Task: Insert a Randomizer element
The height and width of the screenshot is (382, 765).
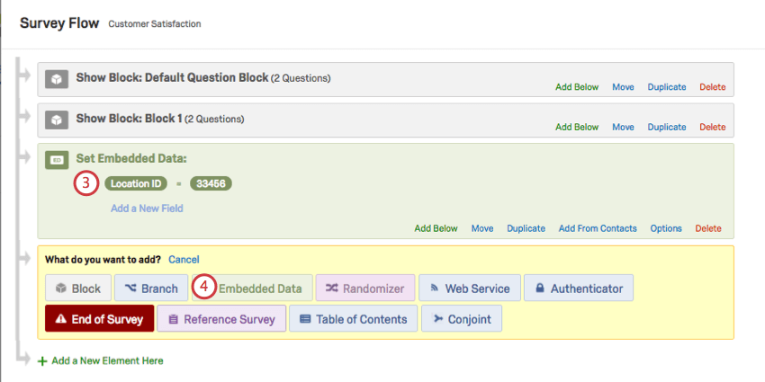Action: pos(364,289)
